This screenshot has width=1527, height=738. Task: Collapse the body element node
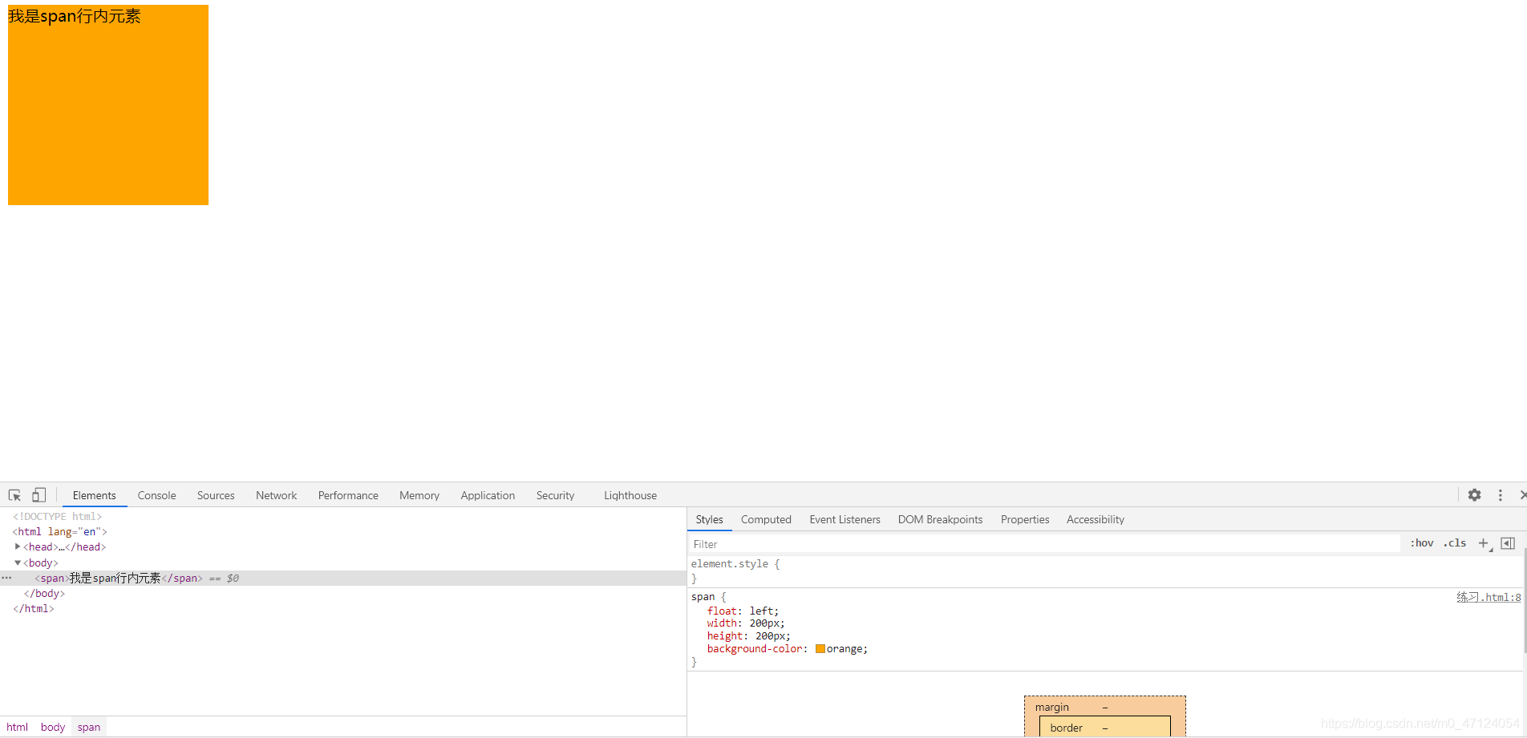[18, 563]
